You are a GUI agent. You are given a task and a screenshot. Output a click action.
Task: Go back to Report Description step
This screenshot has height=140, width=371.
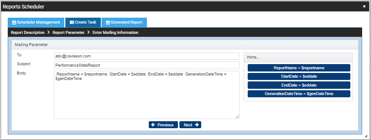pos(28,32)
